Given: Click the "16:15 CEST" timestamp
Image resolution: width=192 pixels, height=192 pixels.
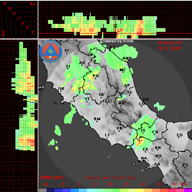Looking at the screenshot, I should (x=169, y=48).
